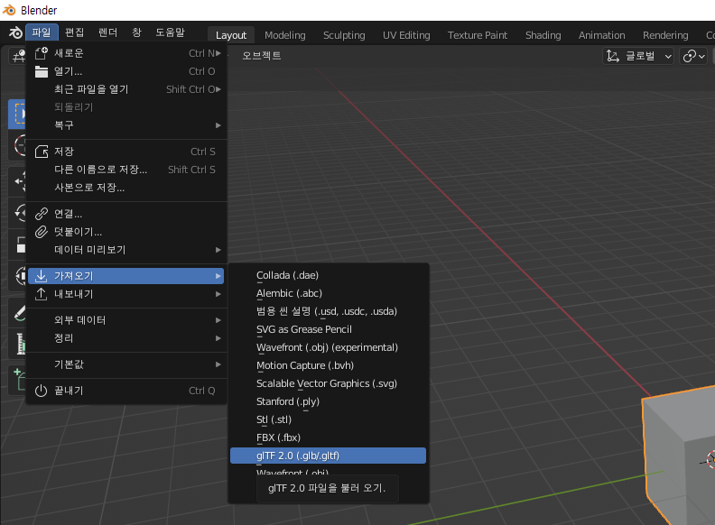The height and width of the screenshot is (525, 715).
Task: Click the save icon beside 저장
Action: point(42,152)
